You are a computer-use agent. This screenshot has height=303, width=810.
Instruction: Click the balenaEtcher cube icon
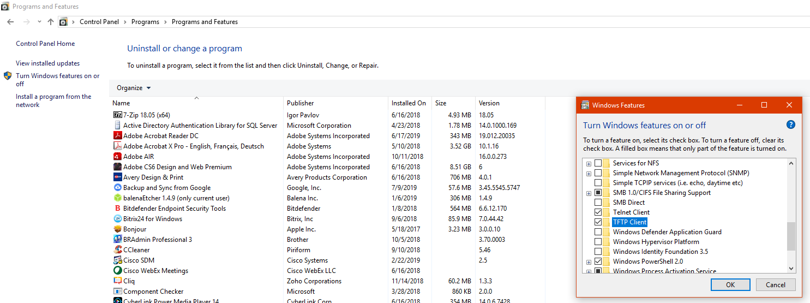click(x=117, y=198)
